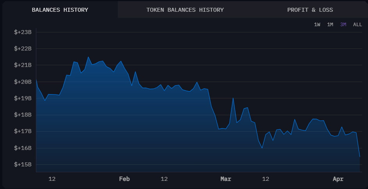Open the Profit & Loss tab
The image size is (368, 189).
(x=310, y=10)
